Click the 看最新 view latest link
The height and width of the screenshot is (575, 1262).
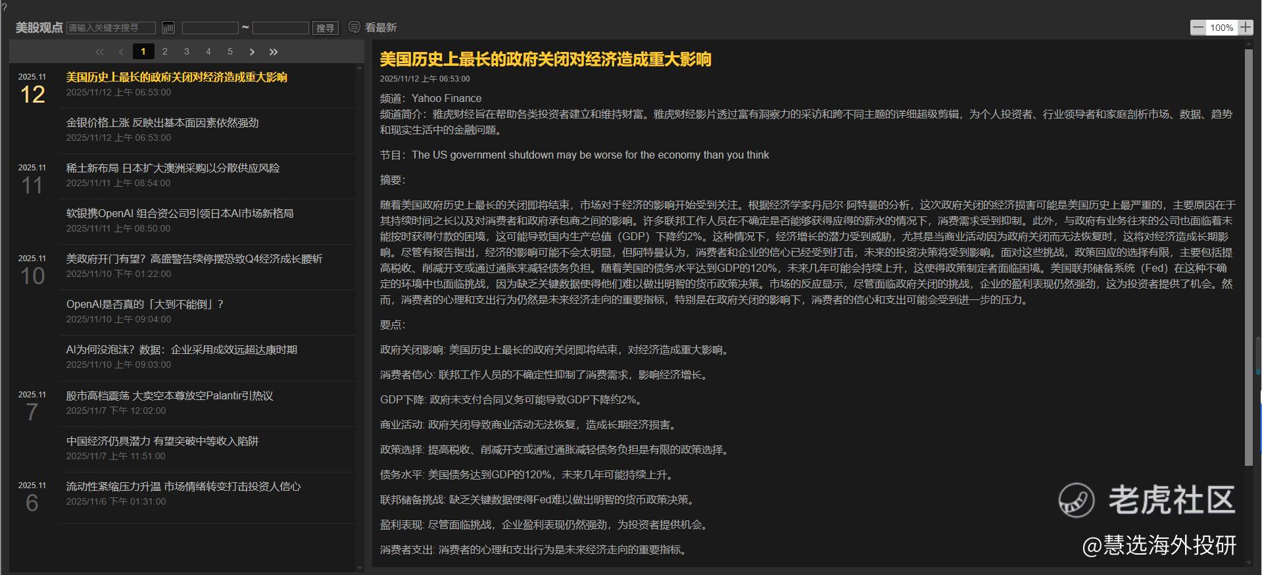click(381, 28)
